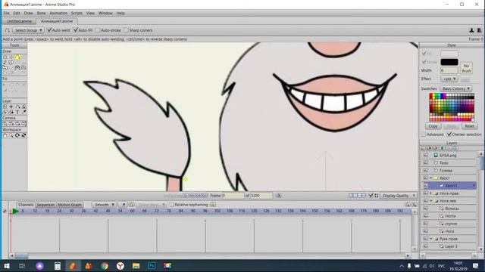
Task: Switch to the Untitled.anime document tab
Action: tap(19, 21)
